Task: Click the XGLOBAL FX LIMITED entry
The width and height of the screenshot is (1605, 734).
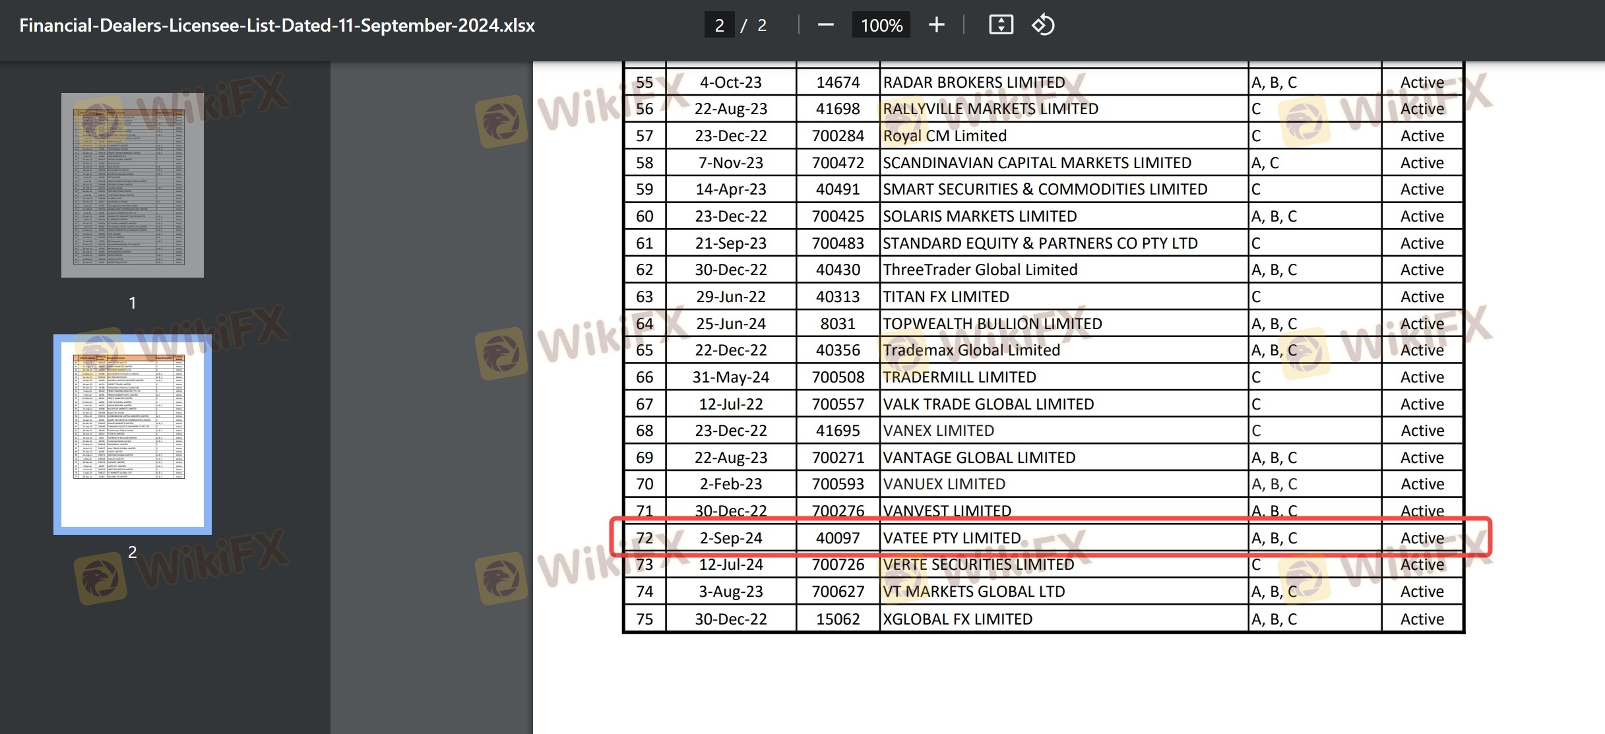Action: [x=957, y=619]
